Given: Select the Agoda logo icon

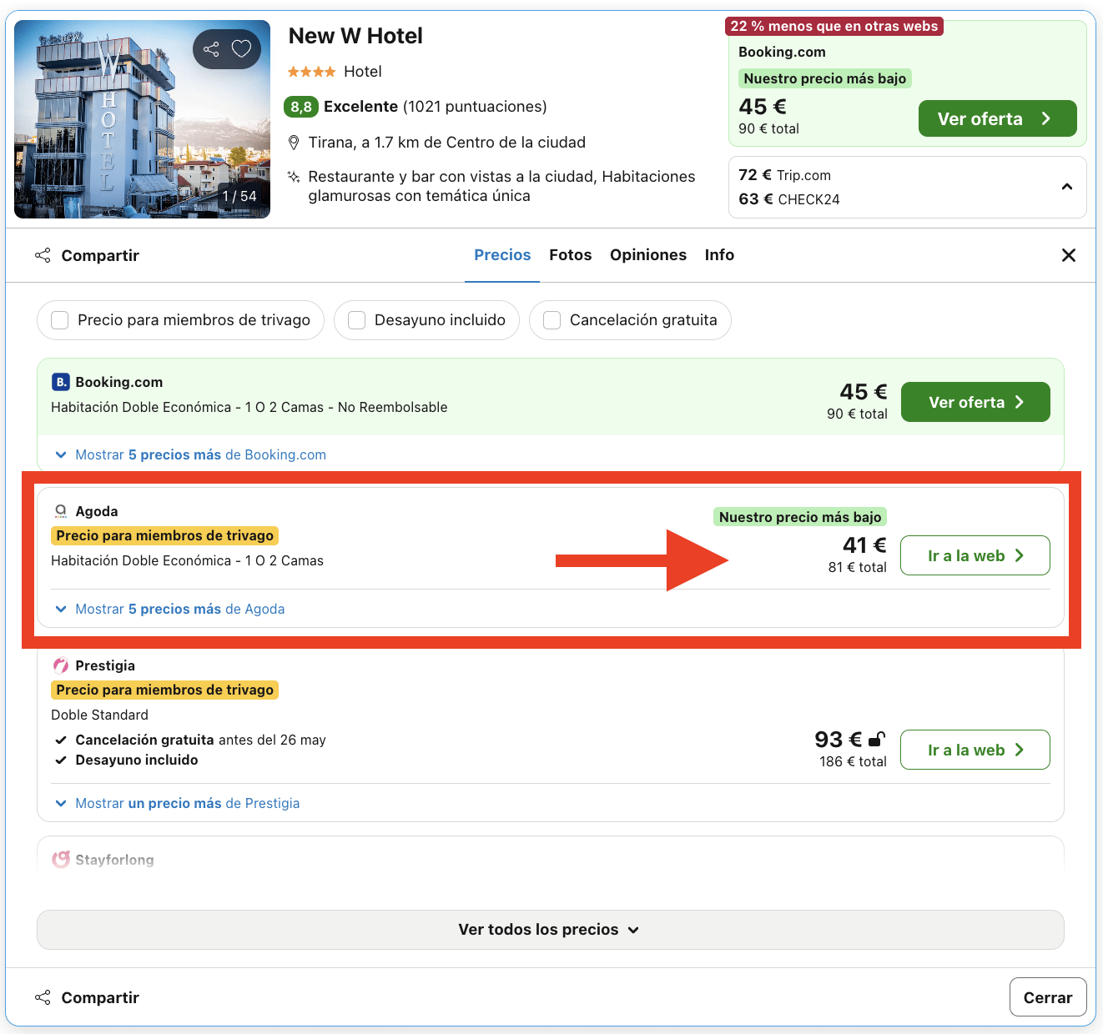Looking at the screenshot, I should (60, 510).
